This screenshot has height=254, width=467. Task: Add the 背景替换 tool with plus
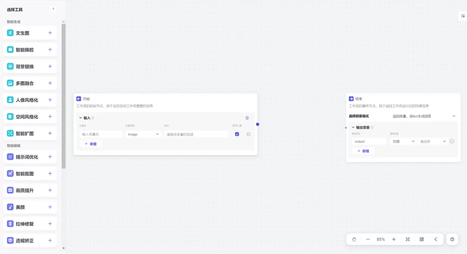coord(50,67)
